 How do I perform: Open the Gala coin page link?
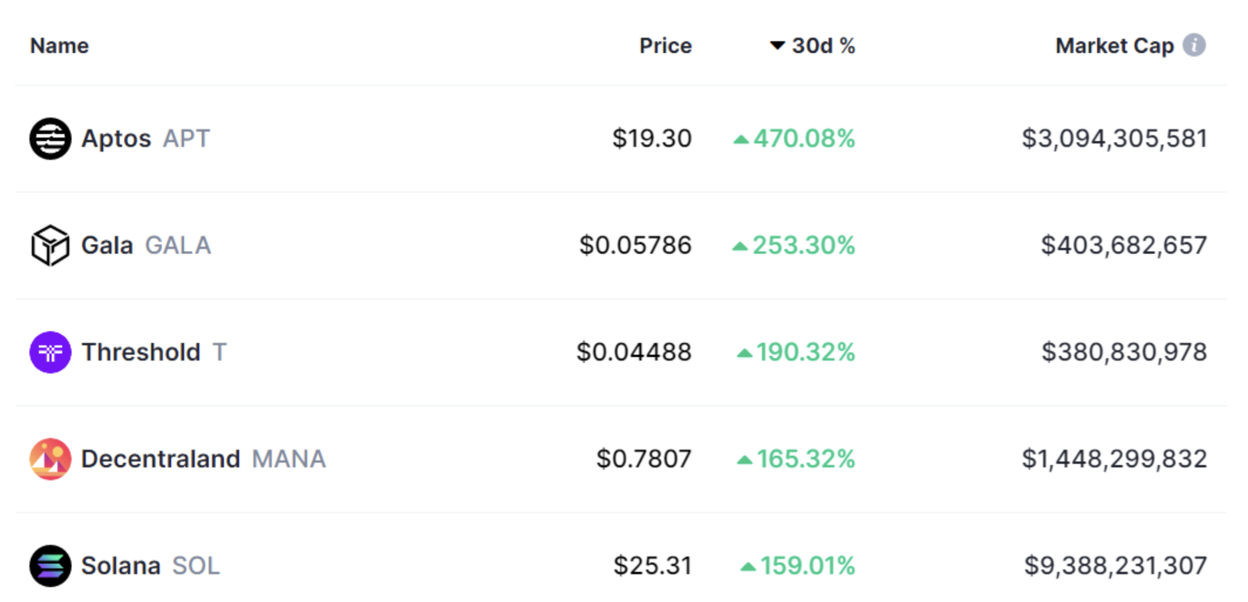pyautogui.click(x=107, y=246)
